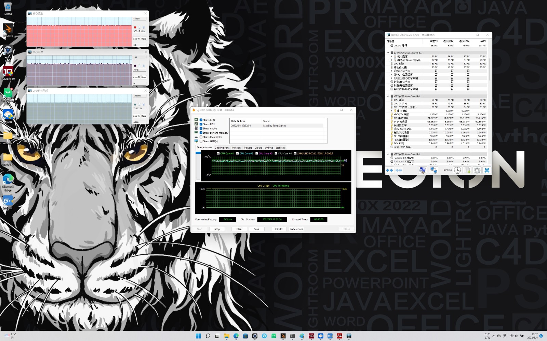The image size is (547, 341).
Task: Switch to Powers tab
Action: click(248, 148)
